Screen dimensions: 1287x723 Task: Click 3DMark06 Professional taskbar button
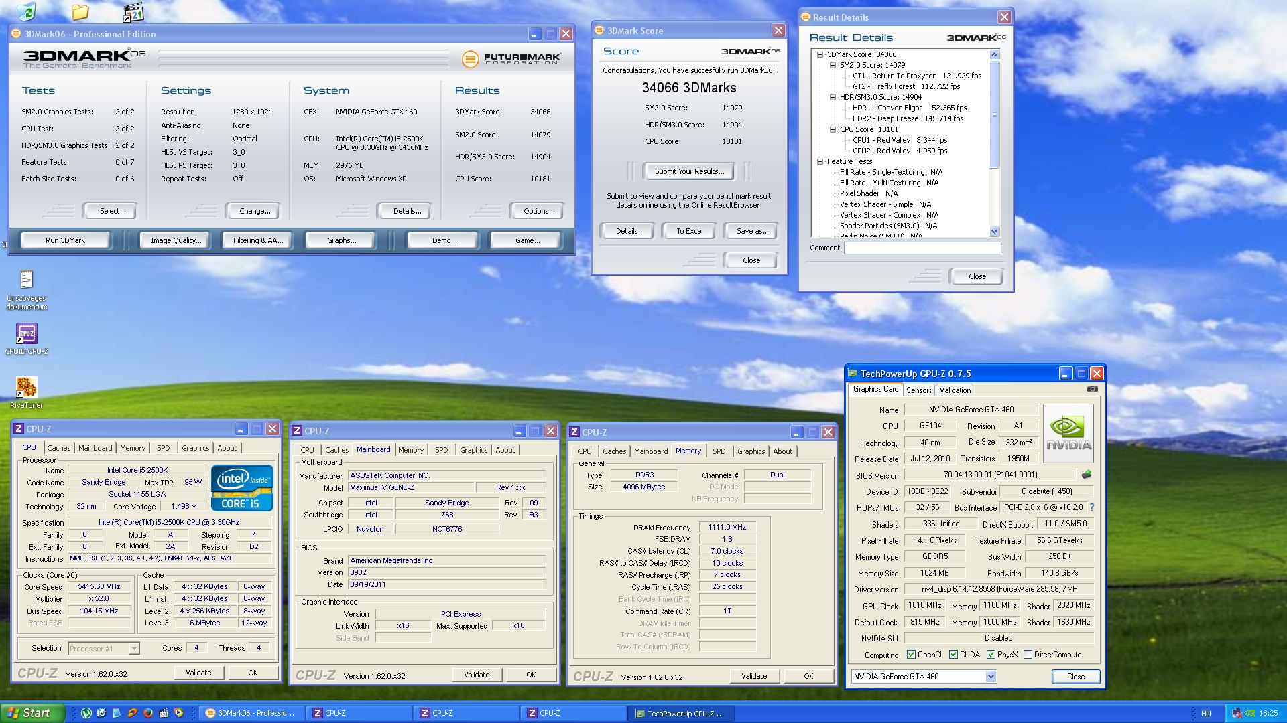pos(251,714)
